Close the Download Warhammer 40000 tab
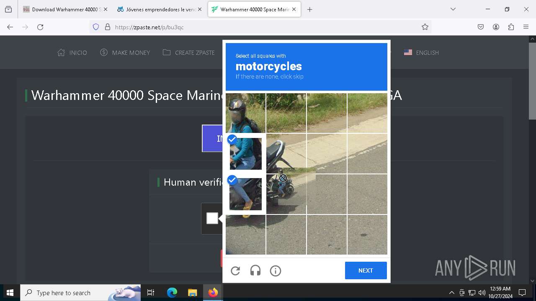The height and width of the screenshot is (301, 536). coord(105,9)
